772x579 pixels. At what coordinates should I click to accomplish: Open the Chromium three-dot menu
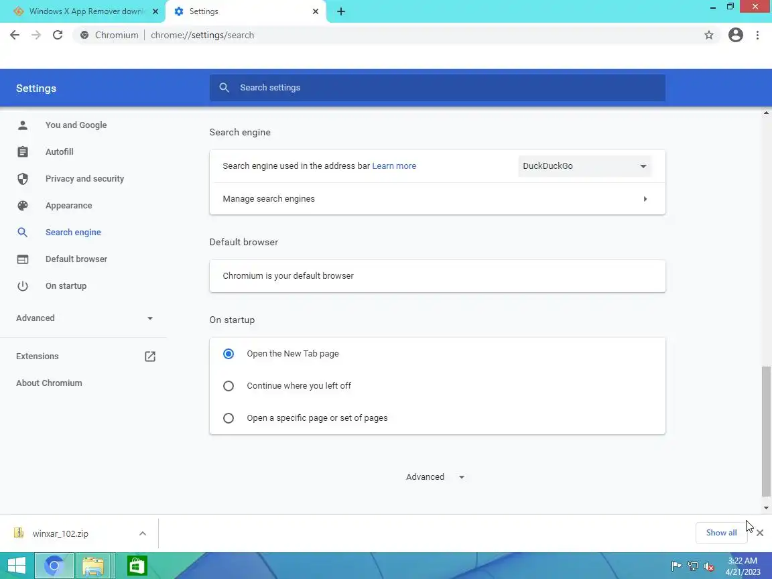pyautogui.click(x=757, y=35)
